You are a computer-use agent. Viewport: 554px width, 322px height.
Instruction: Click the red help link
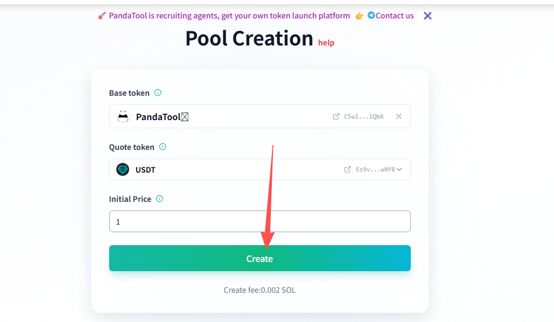[326, 43]
